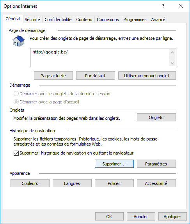The image size is (190, 224).
Task: Click the Par défaut button
Action: pos(96,76)
